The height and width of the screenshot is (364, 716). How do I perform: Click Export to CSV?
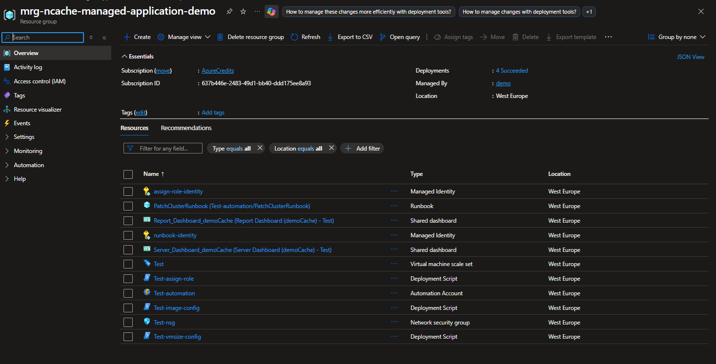350,37
